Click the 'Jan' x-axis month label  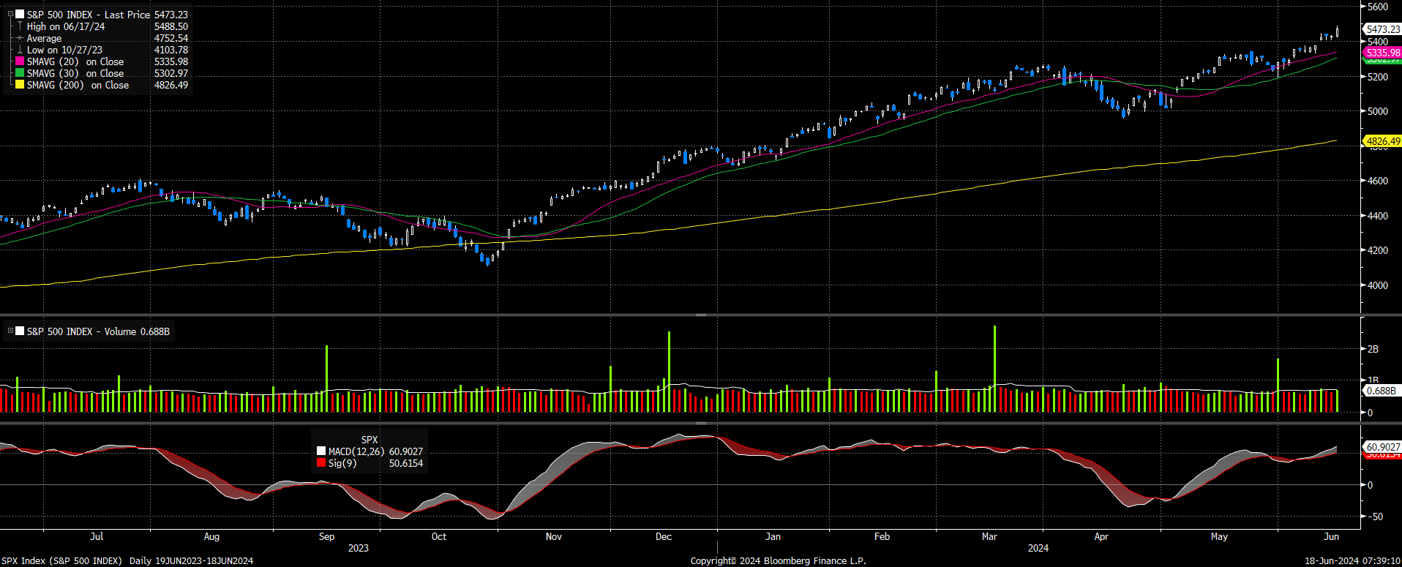[773, 536]
